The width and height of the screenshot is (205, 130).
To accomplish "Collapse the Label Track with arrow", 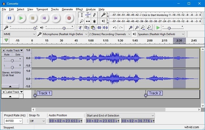I will 10,96.
